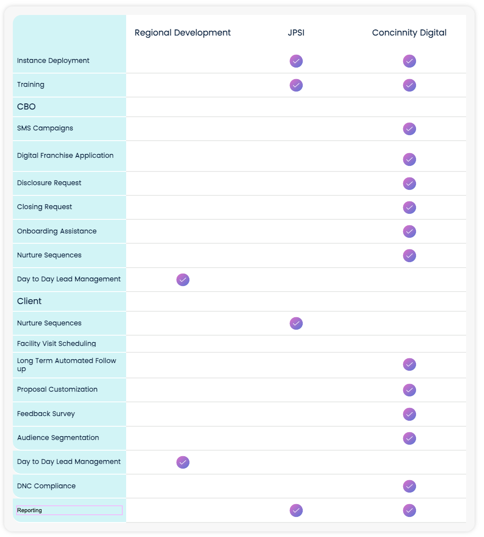Viewport: 484px width, 537px height.
Task: Click the Facility Visit Scheduling row label
Action: click(56, 344)
